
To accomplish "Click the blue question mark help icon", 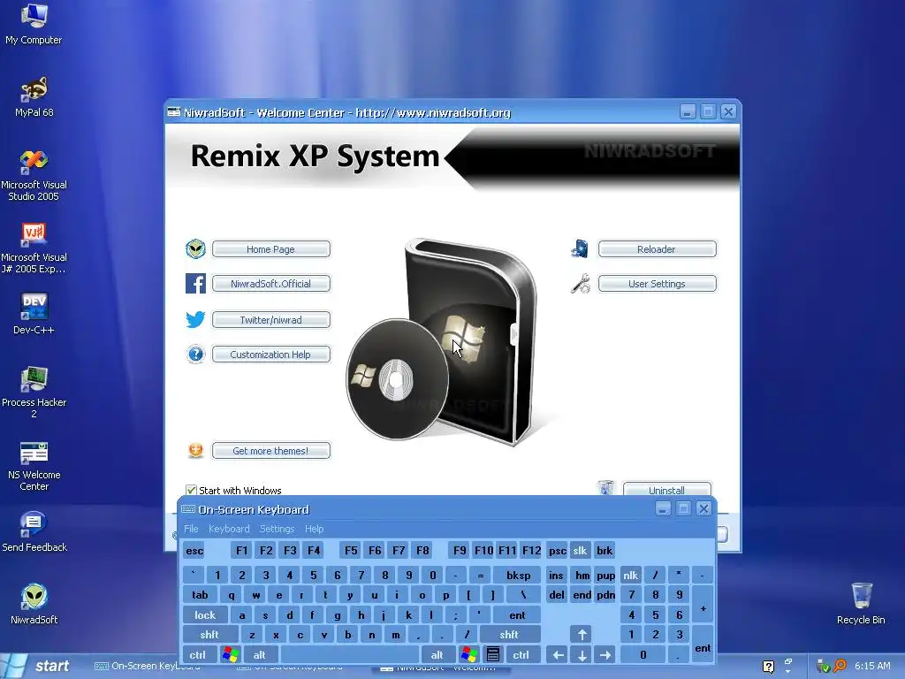I will point(195,354).
